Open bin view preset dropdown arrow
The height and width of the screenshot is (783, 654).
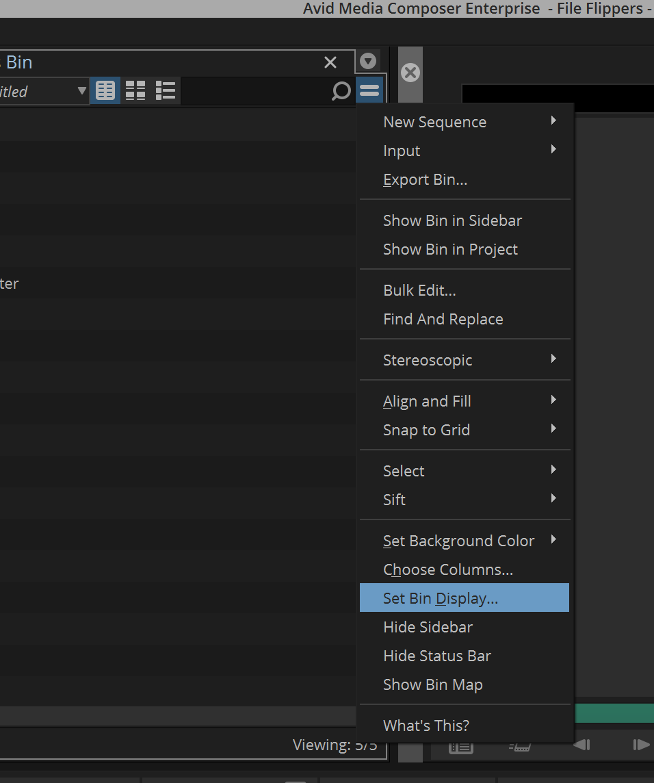tap(82, 91)
